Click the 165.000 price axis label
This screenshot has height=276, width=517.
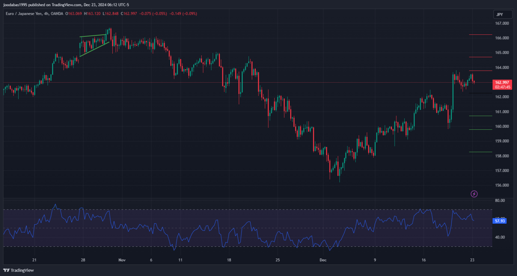[x=502, y=53]
